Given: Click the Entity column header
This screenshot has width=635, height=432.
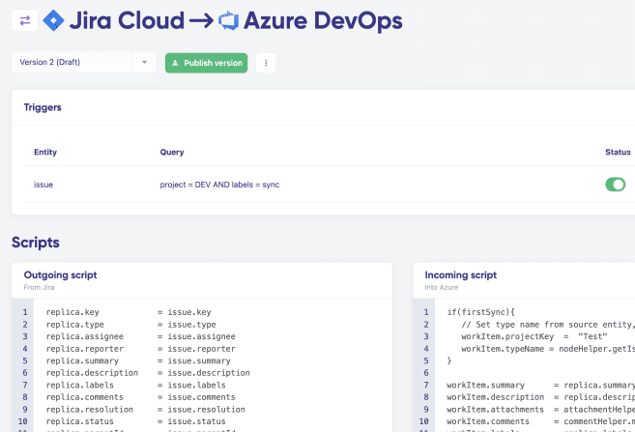Looking at the screenshot, I should click(x=45, y=152).
